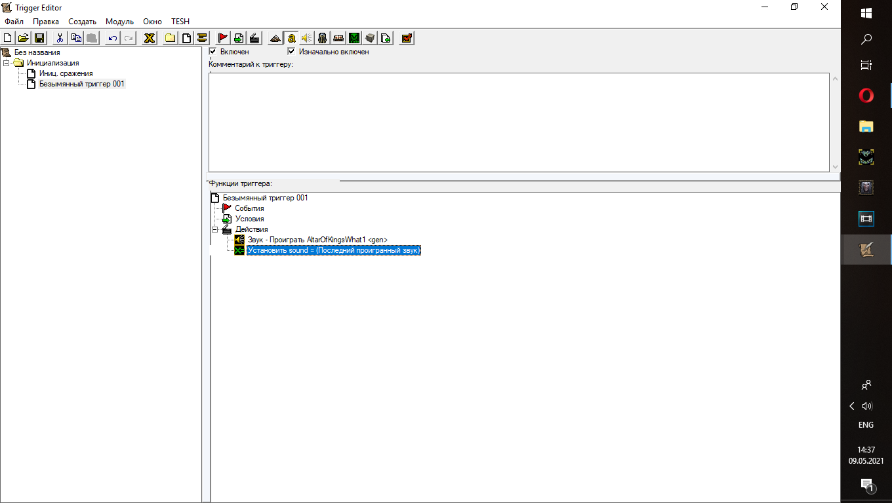Image resolution: width=892 pixels, height=503 pixels.
Task: Select Безымянный триггер 001 in trigger list
Action: (x=82, y=84)
